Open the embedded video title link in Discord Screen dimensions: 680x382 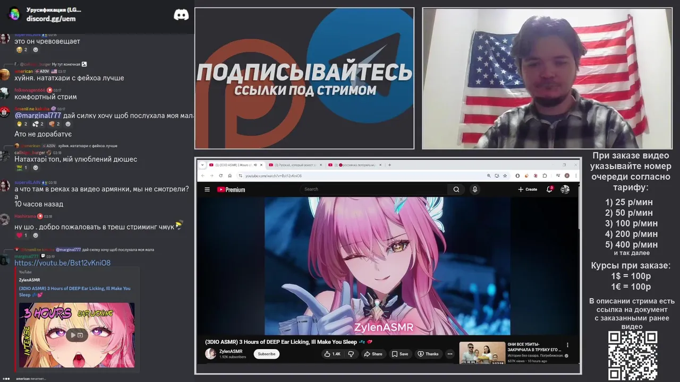pyautogui.click(x=74, y=291)
